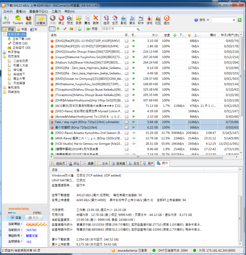Select the Fate / stay night task row
The image size is (246, 255).
(x=145, y=122)
